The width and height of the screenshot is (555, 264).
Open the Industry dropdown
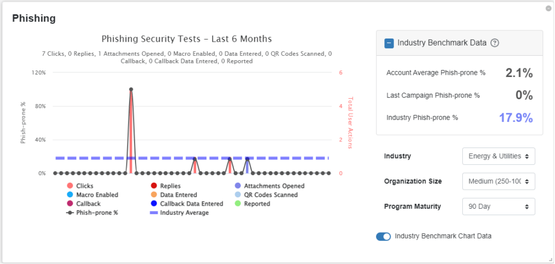coord(498,156)
